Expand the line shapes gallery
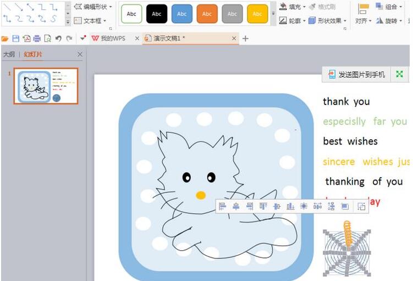The height and width of the screenshot is (281, 413). [x=68, y=23]
